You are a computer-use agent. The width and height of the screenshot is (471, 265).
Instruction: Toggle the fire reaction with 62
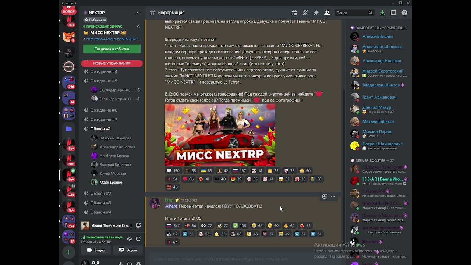(x=289, y=226)
